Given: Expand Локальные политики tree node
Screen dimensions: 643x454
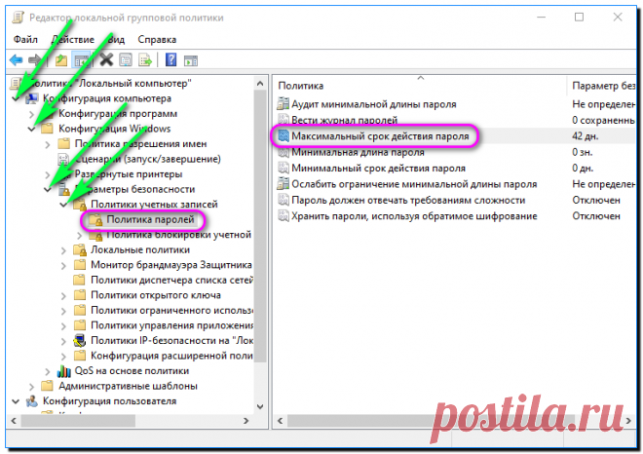Looking at the screenshot, I should coord(63,250).
